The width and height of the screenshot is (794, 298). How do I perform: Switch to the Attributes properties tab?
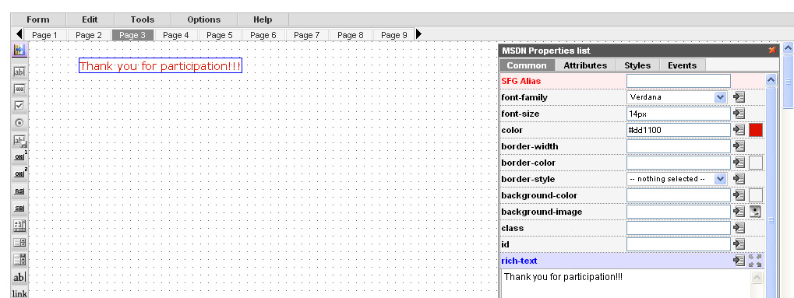pyautogui.click(x=585, y=65)
